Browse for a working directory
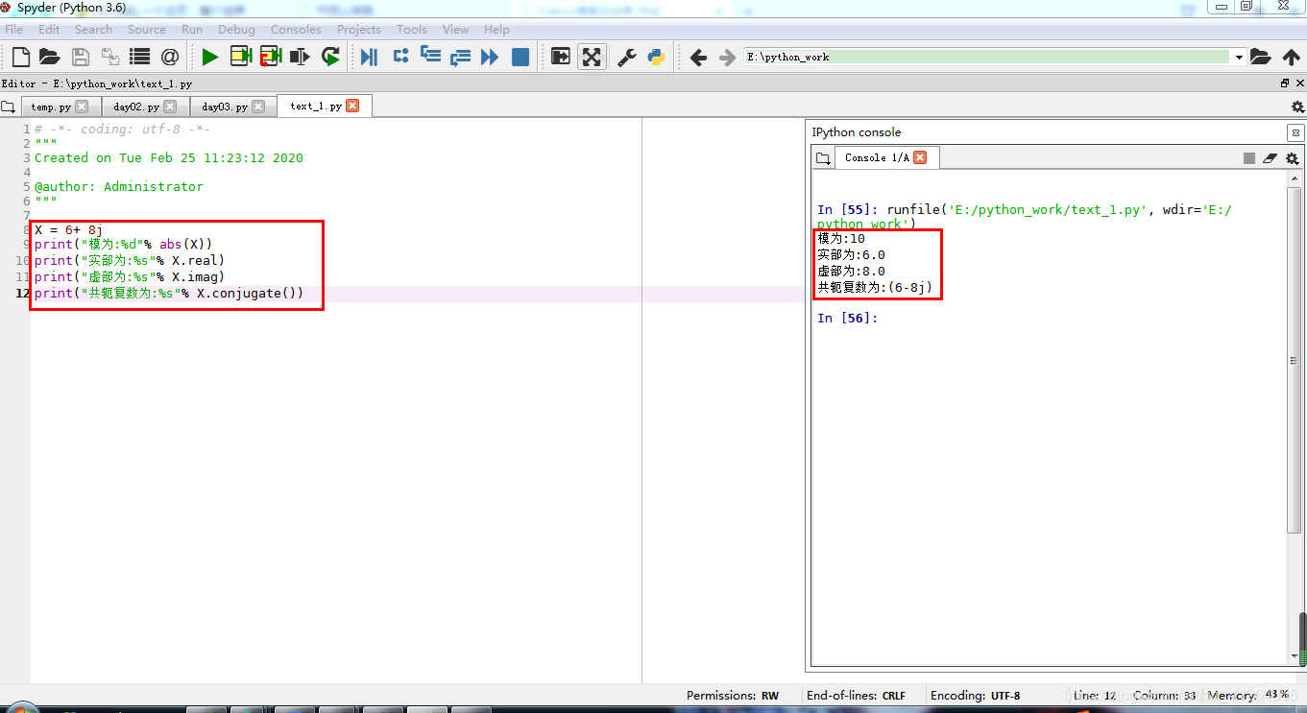The height and width of the screenshot is (713, 1307). tap(1261, 58)
